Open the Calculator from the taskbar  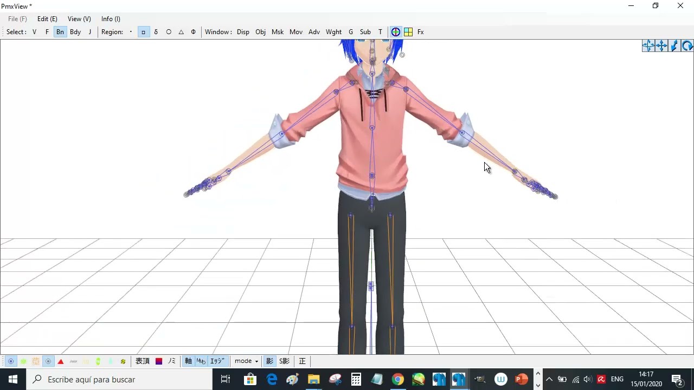[x=356, y=379]
